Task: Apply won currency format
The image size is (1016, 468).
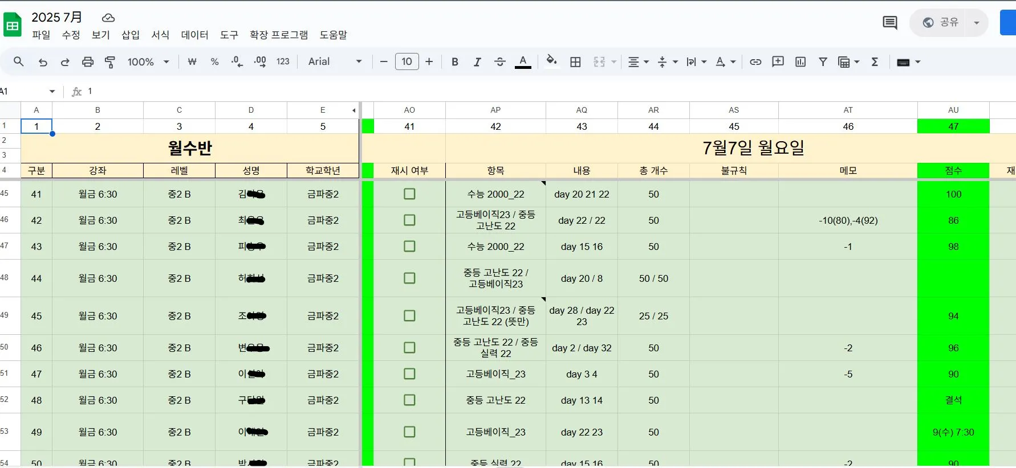Action: pos(192,61)
